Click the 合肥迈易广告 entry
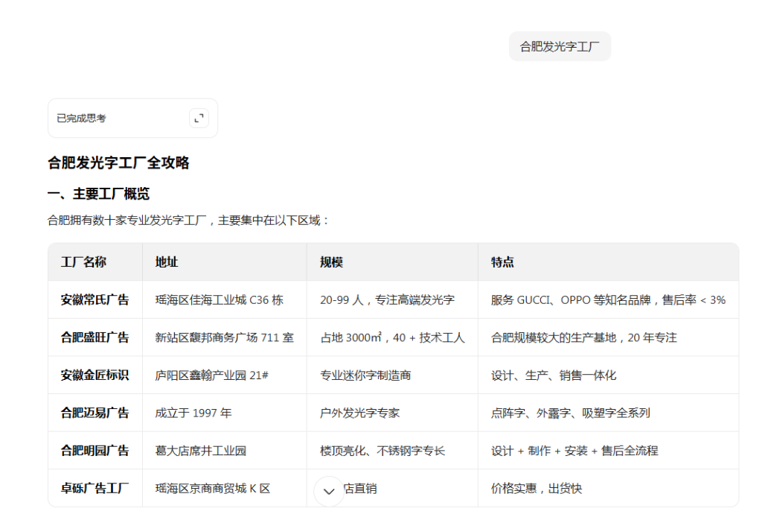Screen dimensions: 762x520 (x=93, y=412)
